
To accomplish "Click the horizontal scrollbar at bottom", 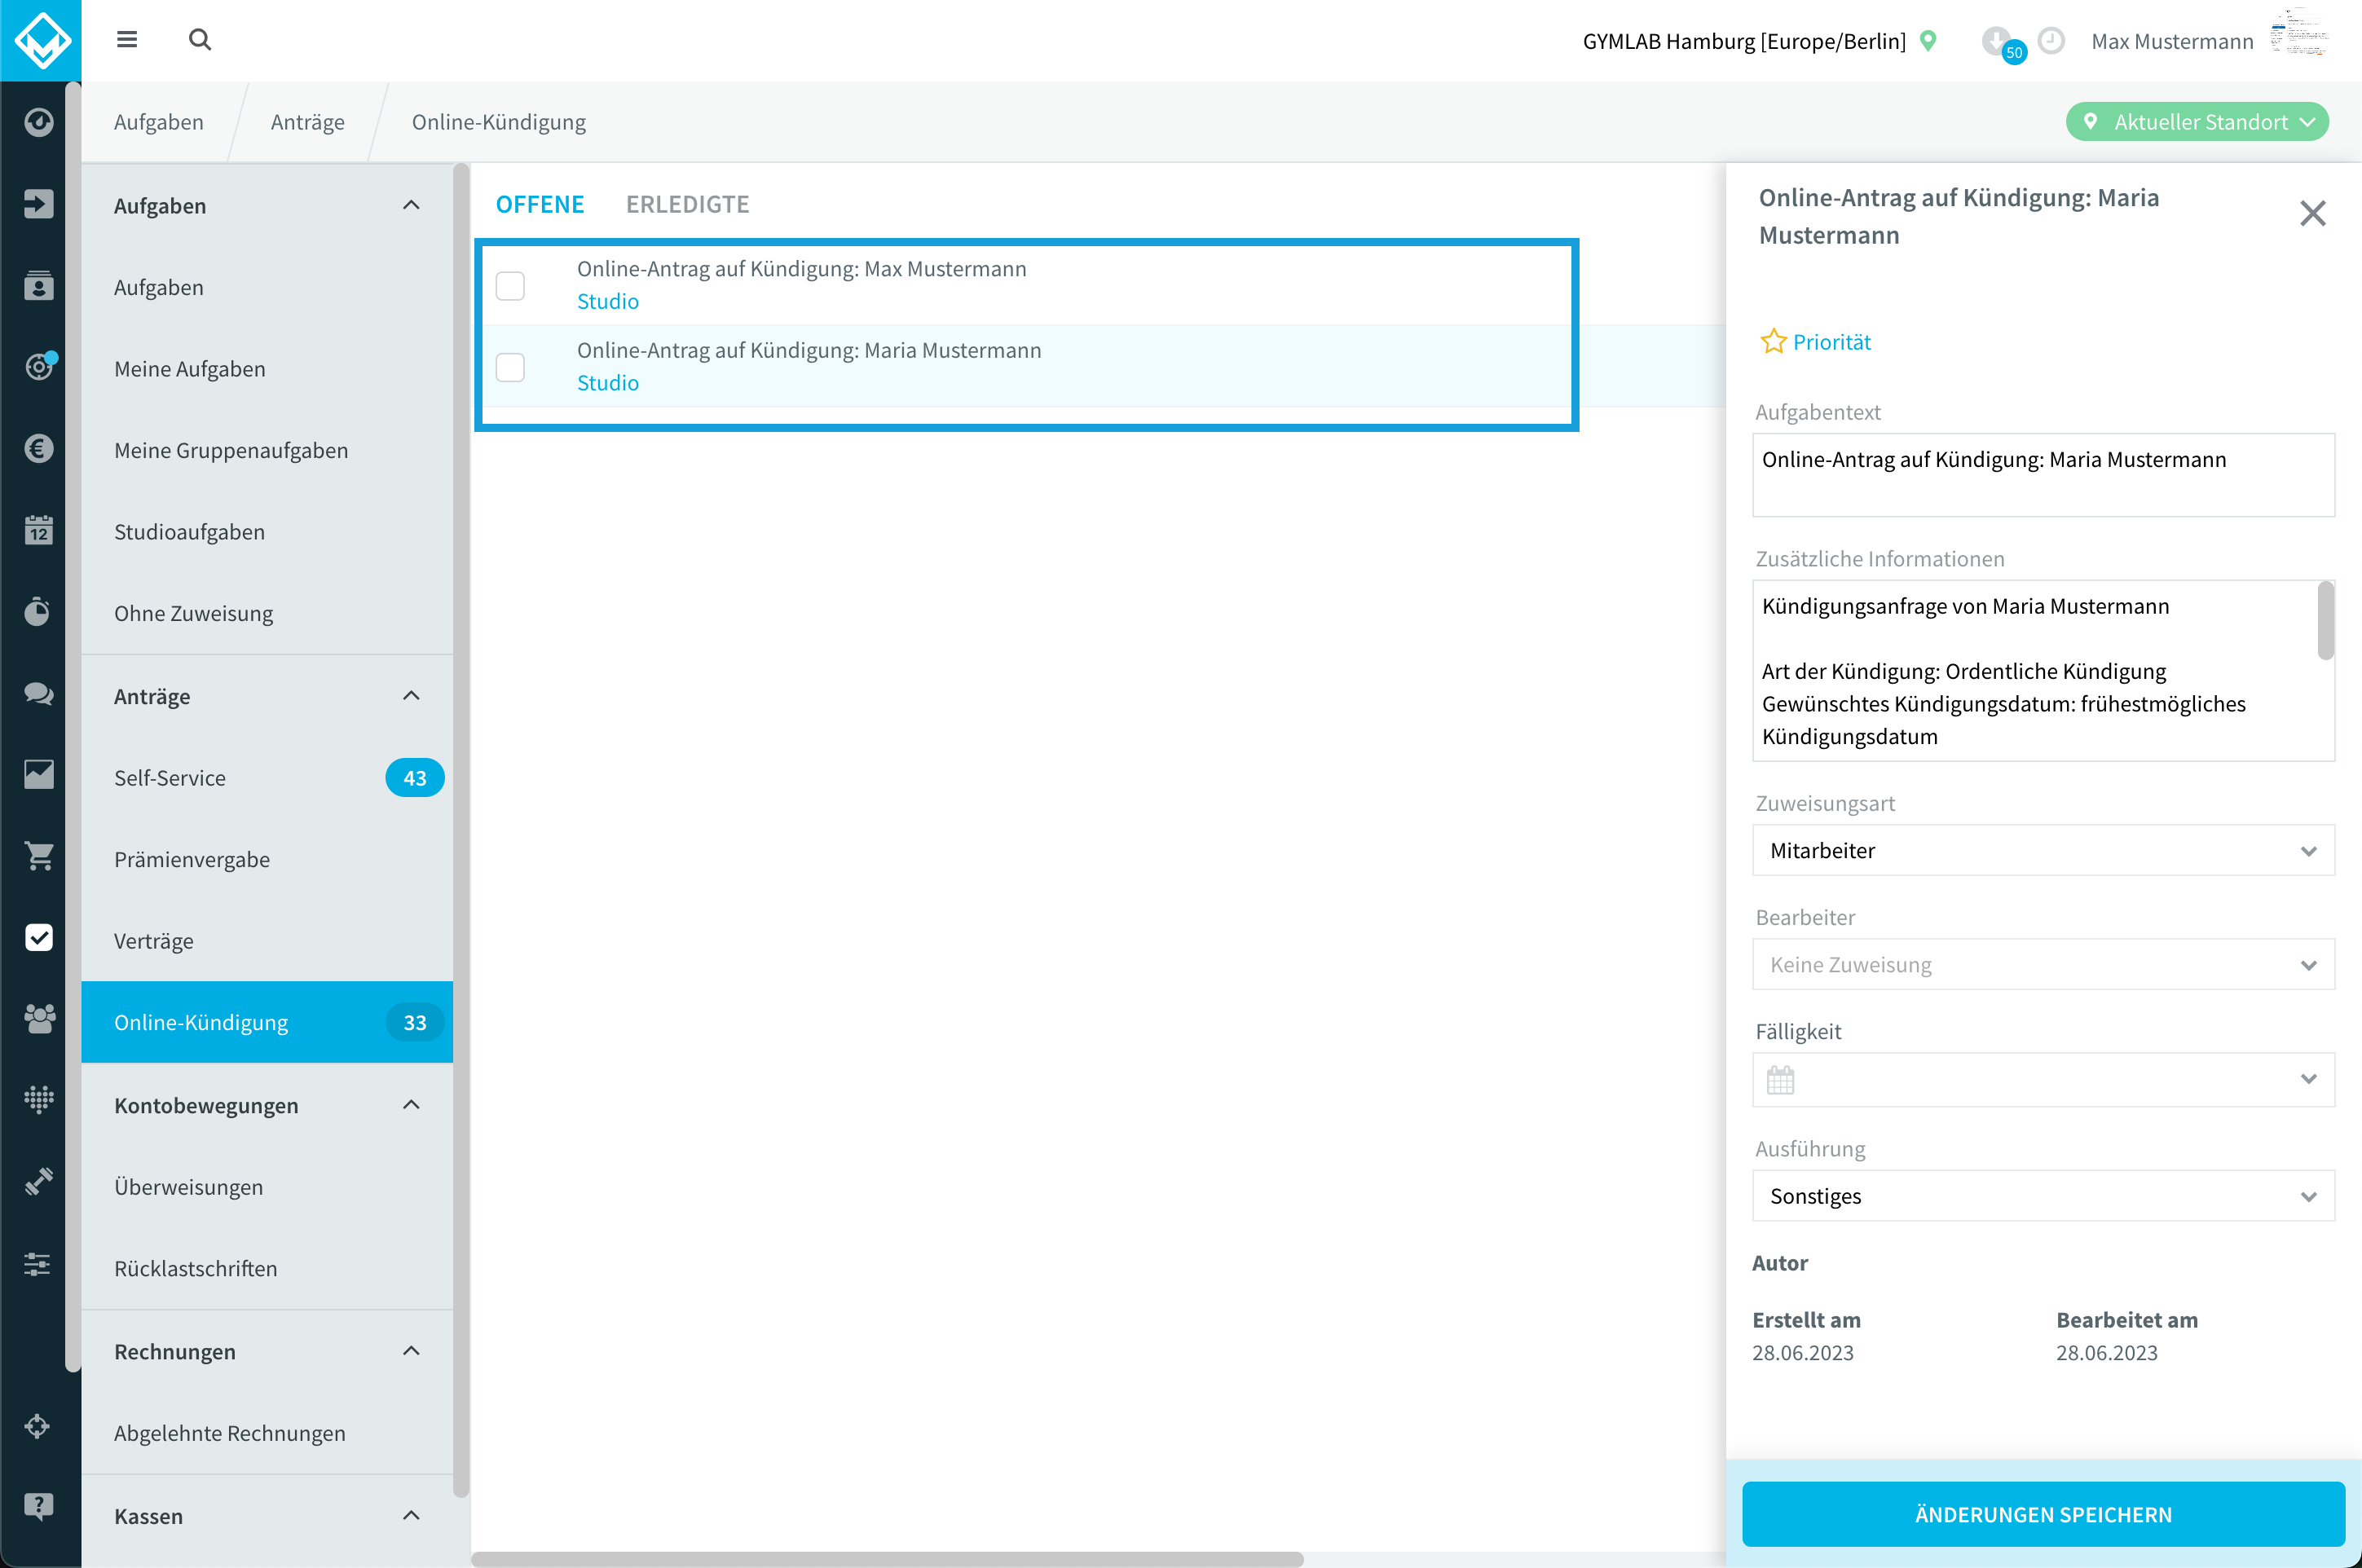I will pos(887,1559).
